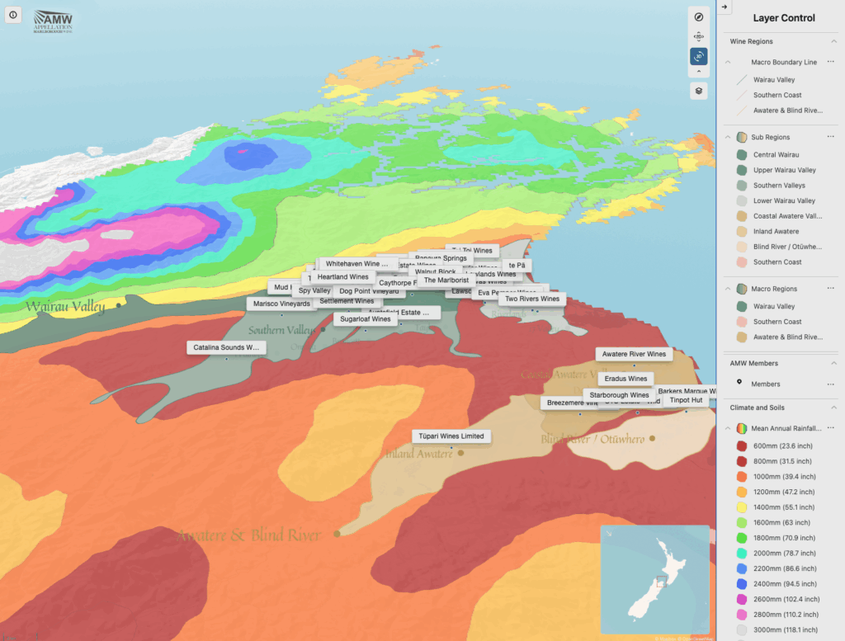The image size is (845, 641).
Task: Click the Sub Regions layer icon
Action: [x=742, y=137]
